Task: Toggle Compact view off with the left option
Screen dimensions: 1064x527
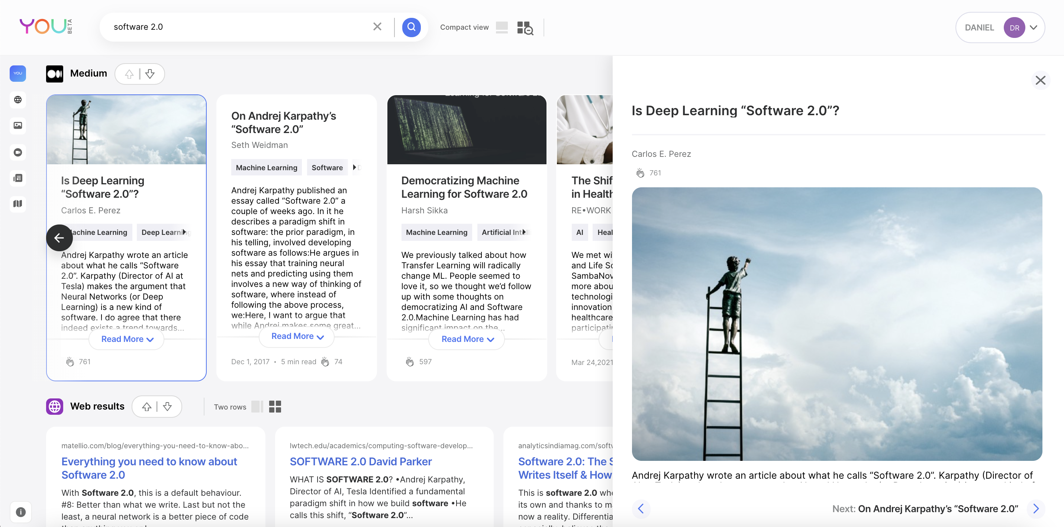Action: click(502, 27)
